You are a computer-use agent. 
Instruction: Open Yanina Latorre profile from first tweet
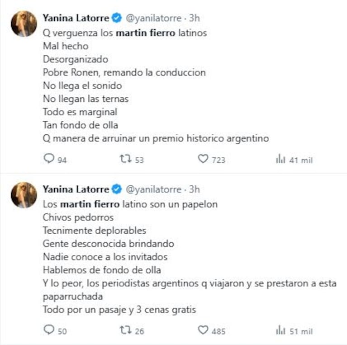76,19
